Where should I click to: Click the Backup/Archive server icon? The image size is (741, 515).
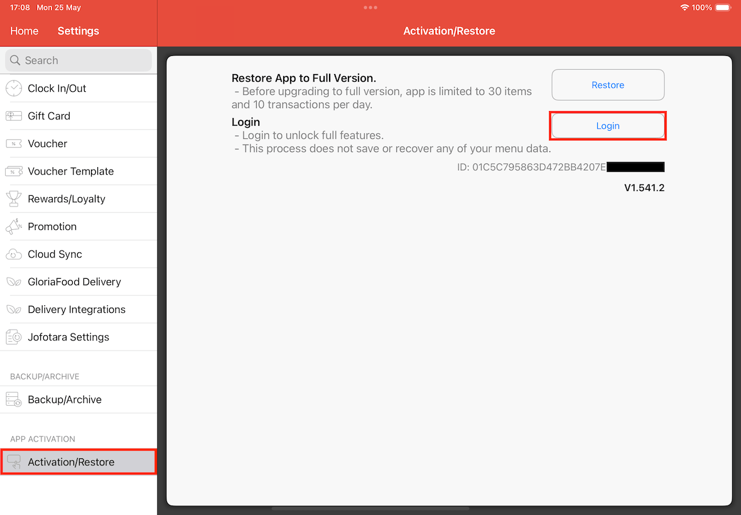[14, 399]
